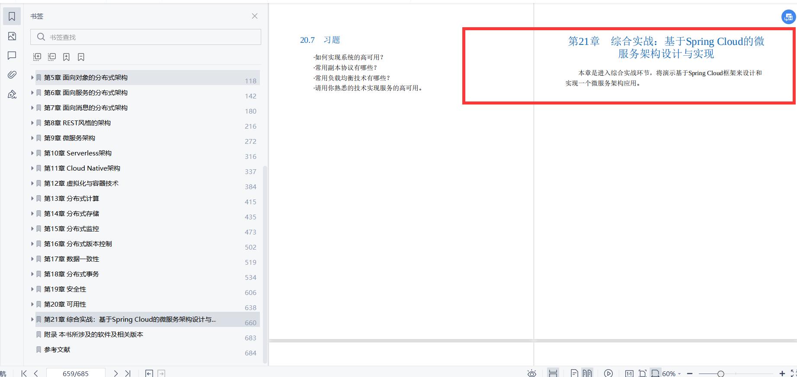Close the bookmarks panel

pos(255,16)
